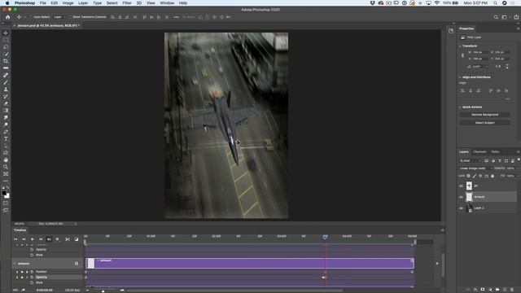521x293 pixels.
Task: Click the Remove Background button
Action: click(485, 115)
